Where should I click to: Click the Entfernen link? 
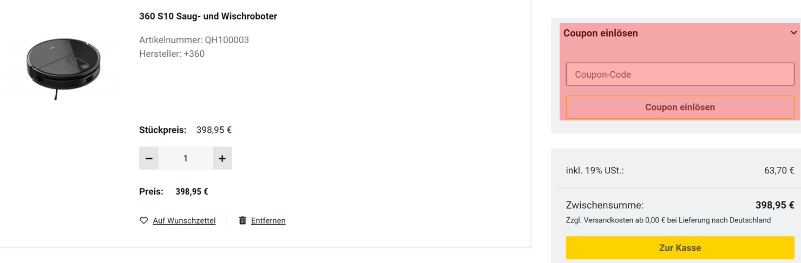[x=268, y=220]
